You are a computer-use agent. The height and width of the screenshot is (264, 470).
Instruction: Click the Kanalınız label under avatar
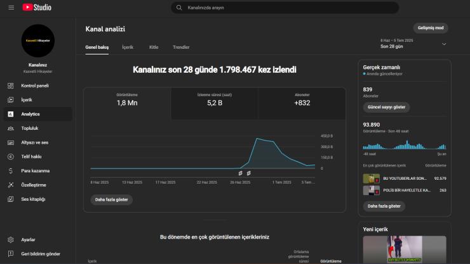[x=37, y=65]
